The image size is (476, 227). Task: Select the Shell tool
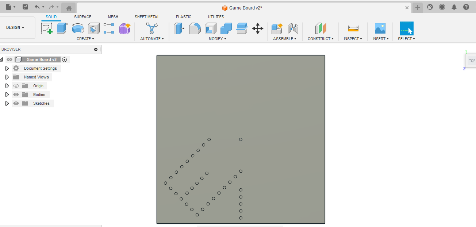(211, 28)
